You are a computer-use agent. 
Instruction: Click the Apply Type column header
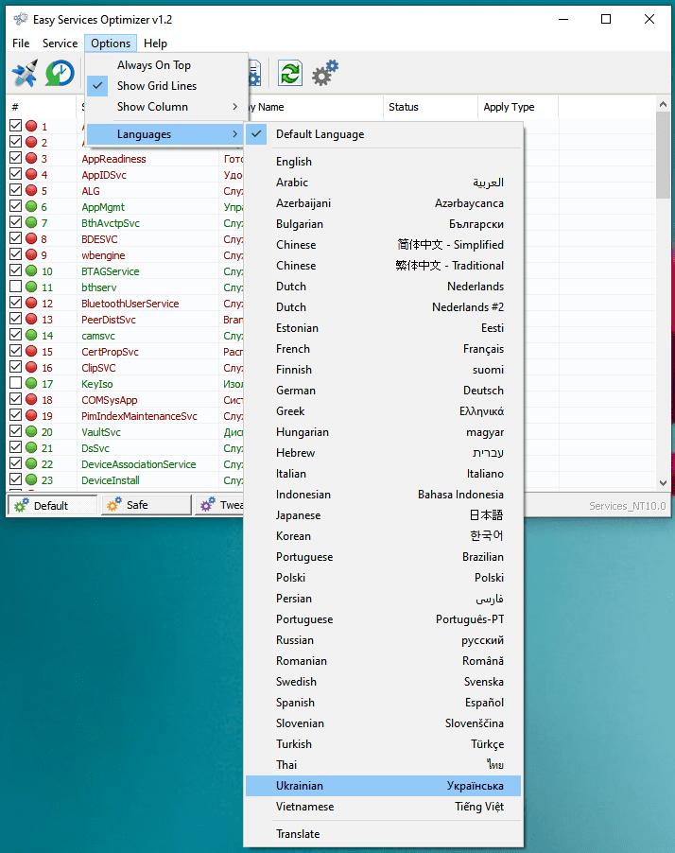pos(518,107)
